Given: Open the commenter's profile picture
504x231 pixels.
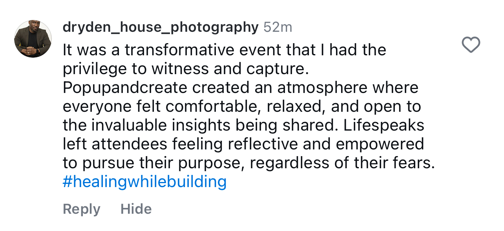Looking at the screenshot, I should click(33, 39).
